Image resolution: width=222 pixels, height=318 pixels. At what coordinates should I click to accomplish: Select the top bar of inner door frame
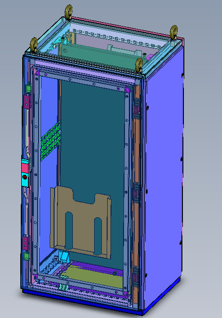pos(82,80)
